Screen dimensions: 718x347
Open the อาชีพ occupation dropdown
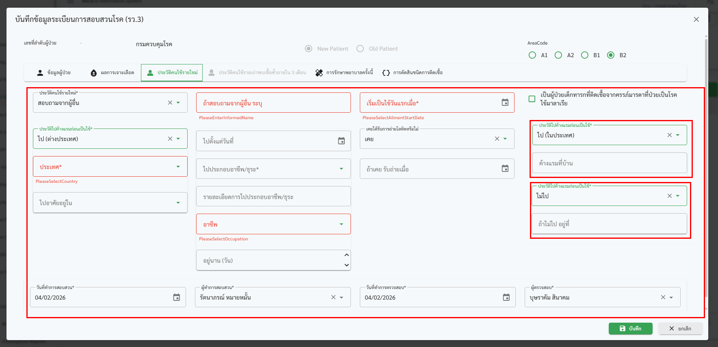341,224
